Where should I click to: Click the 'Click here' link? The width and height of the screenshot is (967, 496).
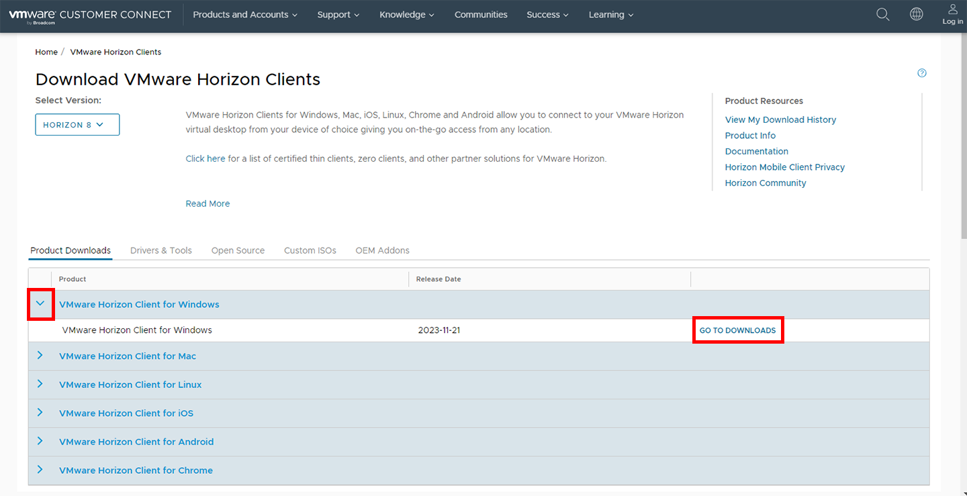[x=205, y=159]
